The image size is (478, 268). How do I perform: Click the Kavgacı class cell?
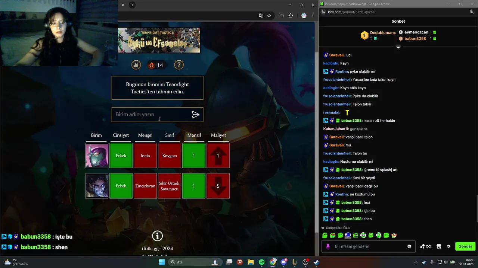point(170,156)
